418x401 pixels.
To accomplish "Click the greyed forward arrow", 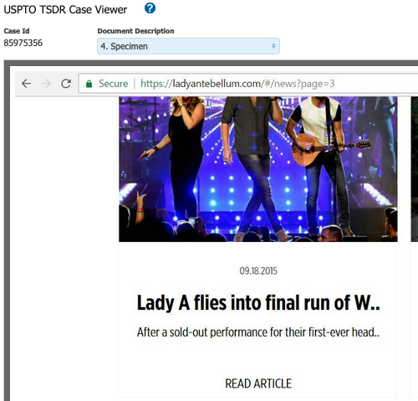I will pos(46,84).
